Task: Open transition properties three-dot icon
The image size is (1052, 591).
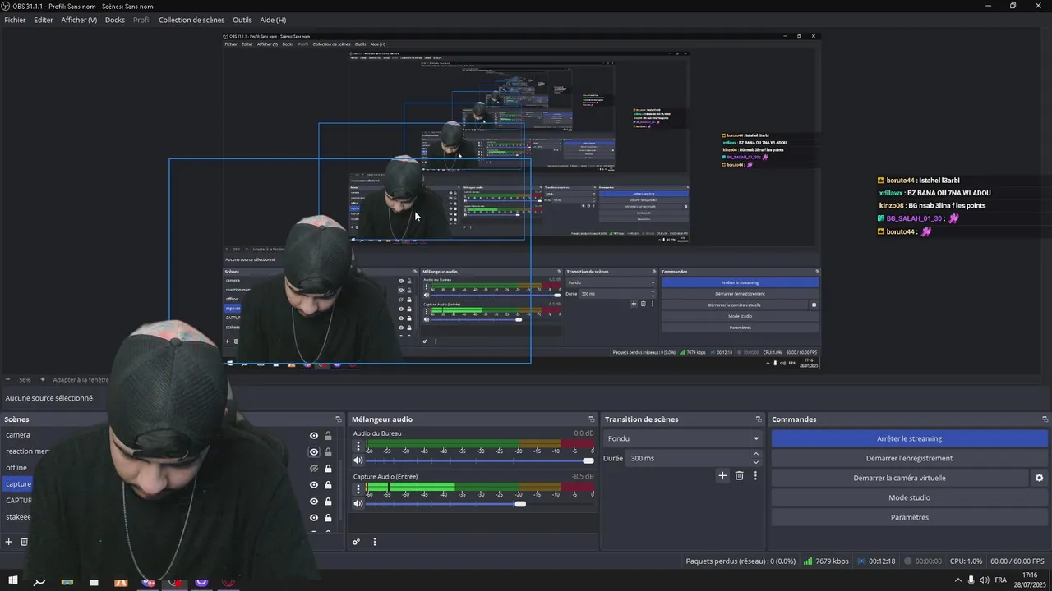Action: (x=755, y=475)
